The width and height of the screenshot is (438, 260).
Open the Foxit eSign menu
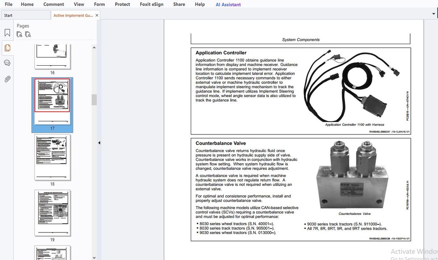(x=152, y=4)
